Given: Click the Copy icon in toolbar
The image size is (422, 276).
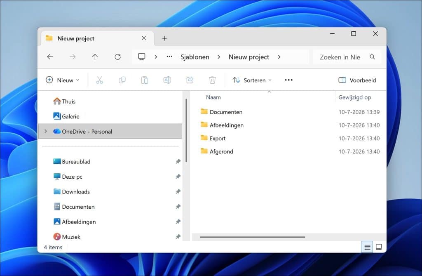Looking at the screenshot, I should coord(122,80).
